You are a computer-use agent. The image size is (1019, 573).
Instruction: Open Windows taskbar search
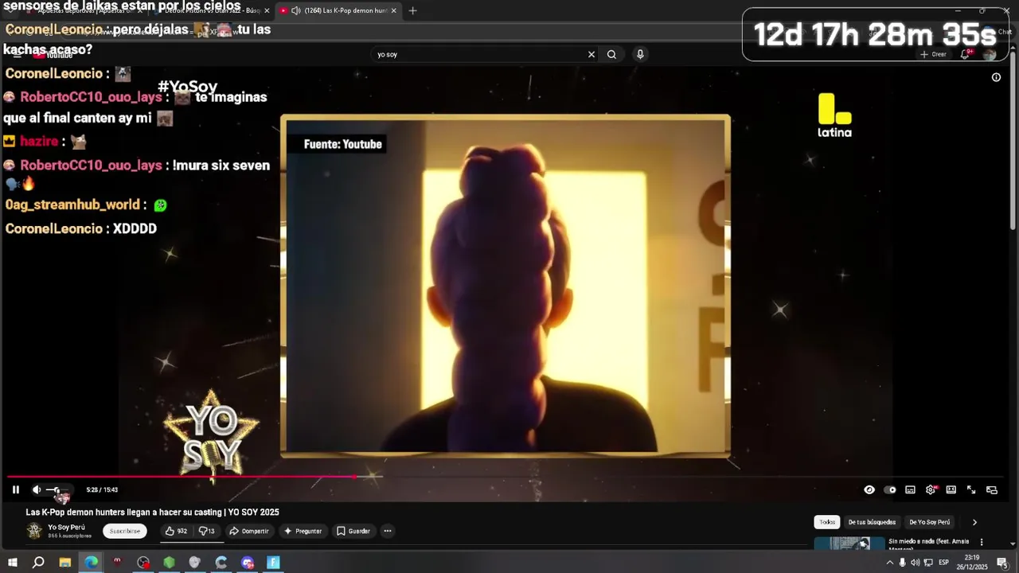38,563
